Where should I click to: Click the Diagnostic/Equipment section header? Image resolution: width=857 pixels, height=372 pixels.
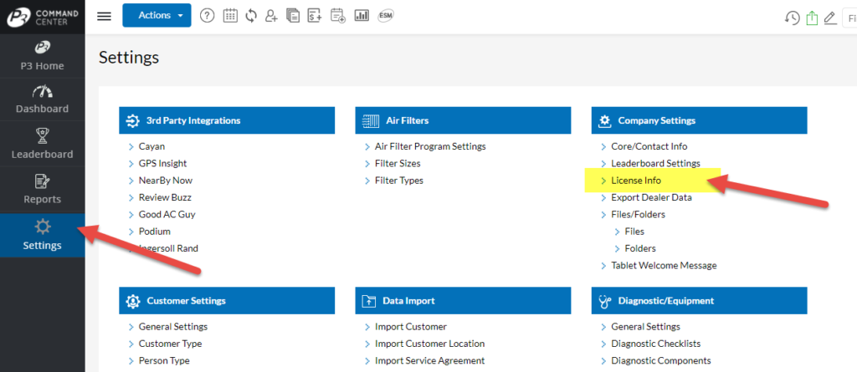pos(699,300)
